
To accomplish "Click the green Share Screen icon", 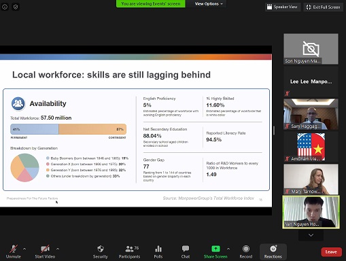I will pos(215,249).
